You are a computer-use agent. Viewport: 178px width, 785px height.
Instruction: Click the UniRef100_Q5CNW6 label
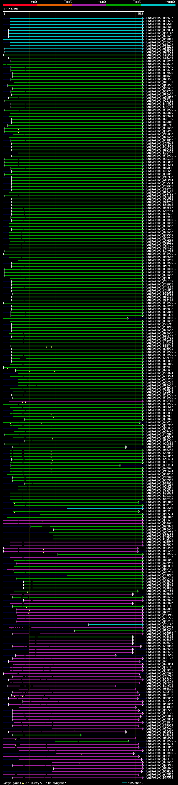tap(160, 502)
